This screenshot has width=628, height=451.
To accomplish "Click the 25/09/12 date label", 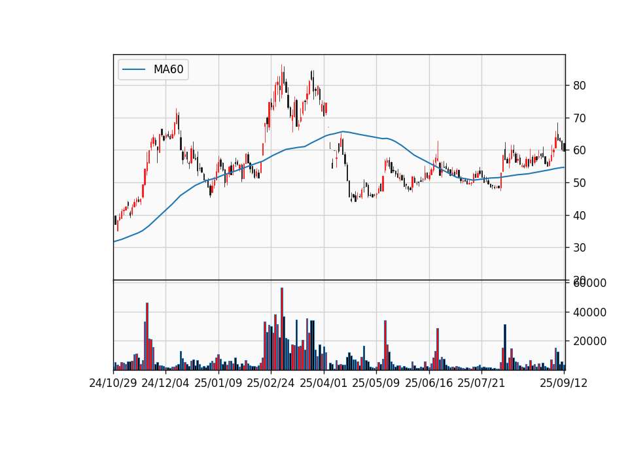I will (x=564, y=383).
